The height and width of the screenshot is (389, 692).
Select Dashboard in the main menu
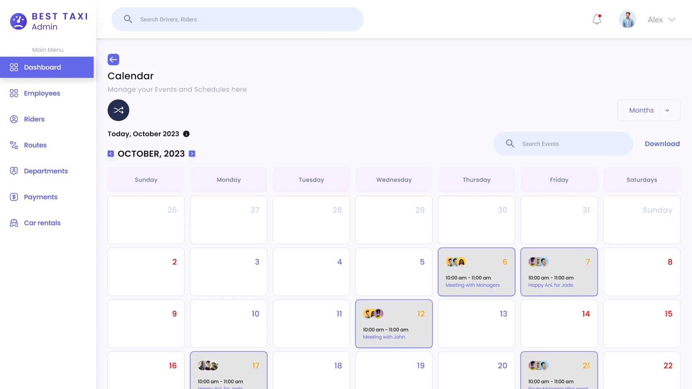pos(42,67)
